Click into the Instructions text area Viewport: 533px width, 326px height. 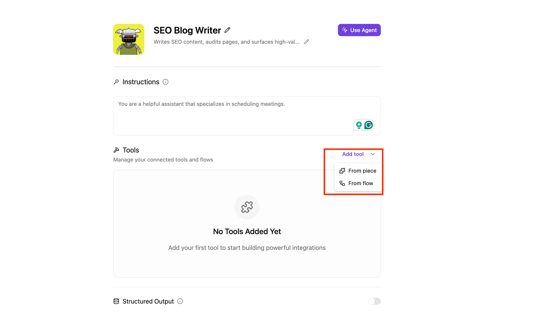click(247, 116)
